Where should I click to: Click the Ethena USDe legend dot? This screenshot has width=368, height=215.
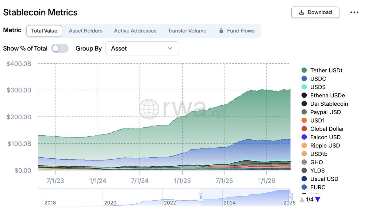[x=304, y=96]
